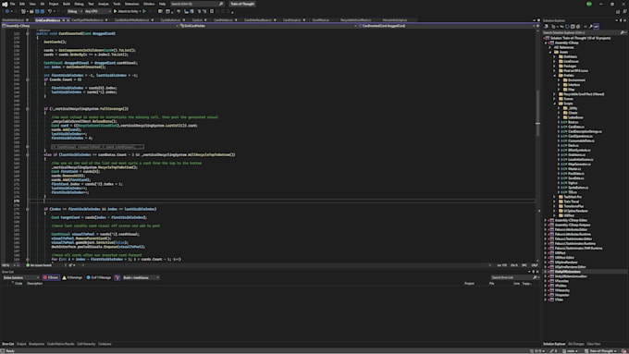Click the Solution Explorer Properties wrench icon

coord(590,27)
